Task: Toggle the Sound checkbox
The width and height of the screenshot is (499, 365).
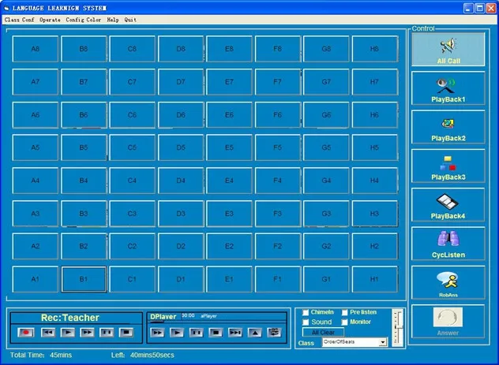Action: 306,322
